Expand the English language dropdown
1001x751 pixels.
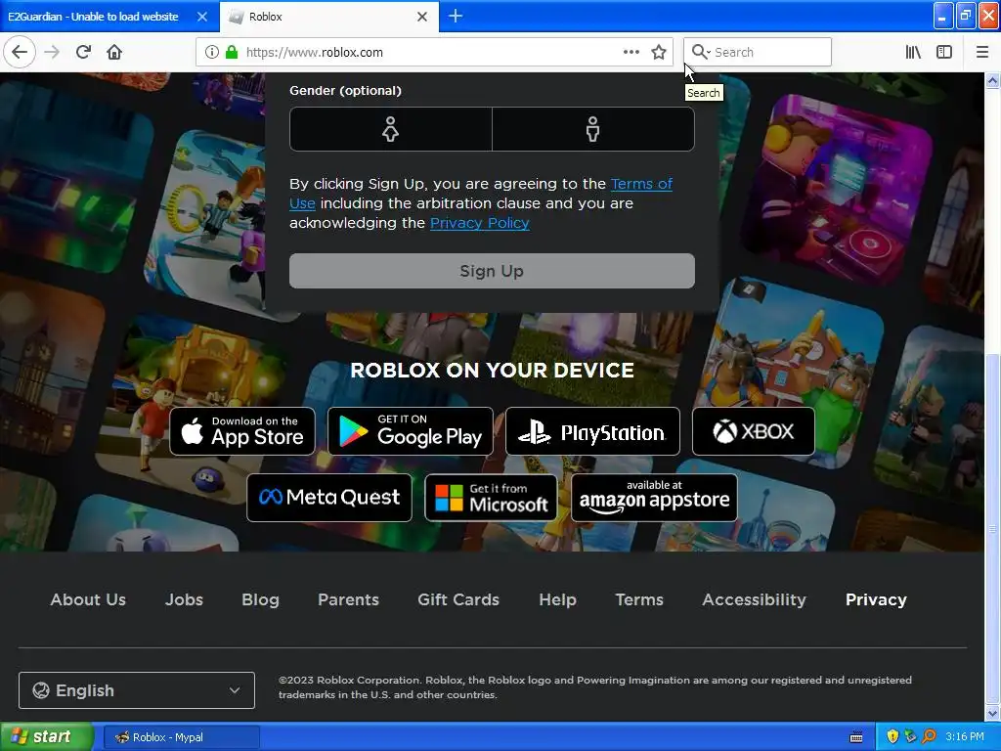[137, 690]
